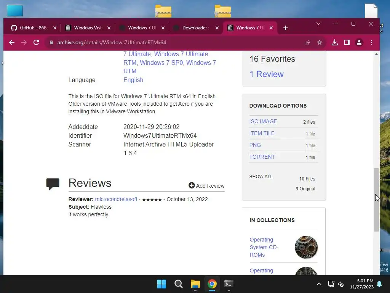
Task: Click the browser forward arrow
Action: click(x=24, y=42)
